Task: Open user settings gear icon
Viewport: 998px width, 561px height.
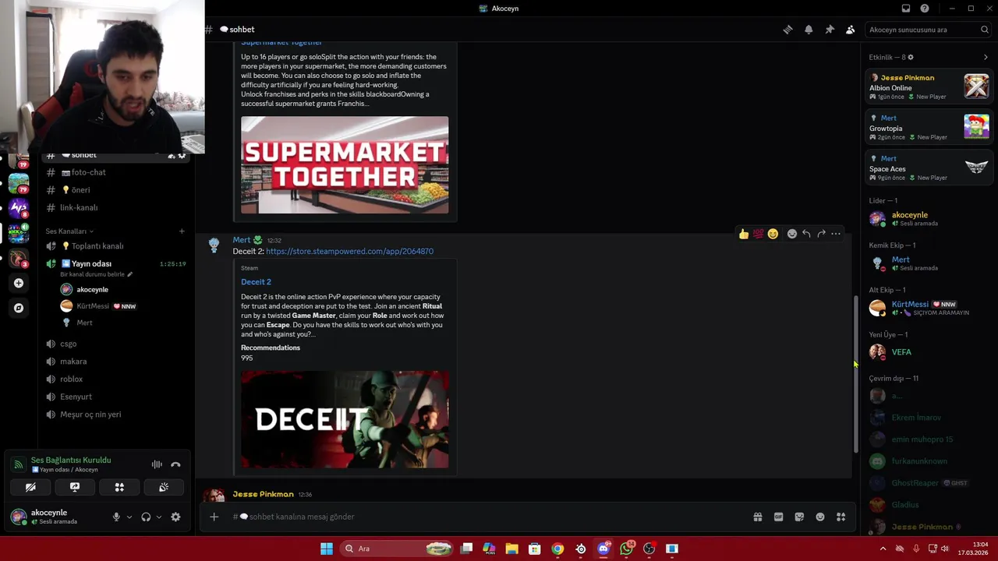Action: 175,517
